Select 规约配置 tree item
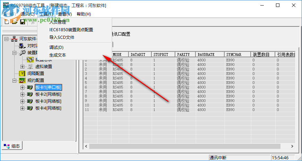Viewport: 302px width, 161px height. click(36, 80)
